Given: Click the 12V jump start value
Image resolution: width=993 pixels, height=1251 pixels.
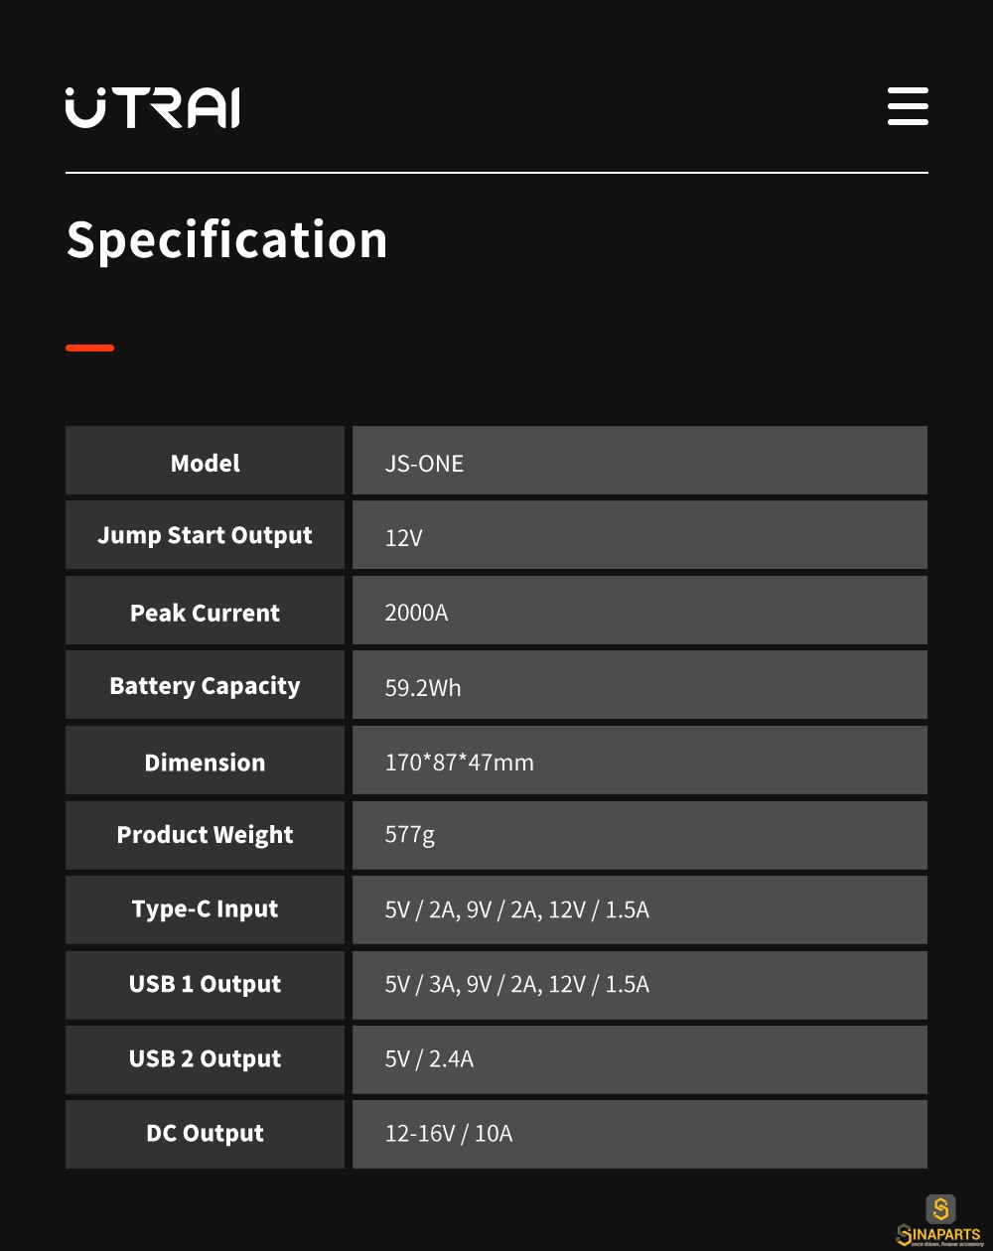Looking at the screenshot, I should [403, 538].
